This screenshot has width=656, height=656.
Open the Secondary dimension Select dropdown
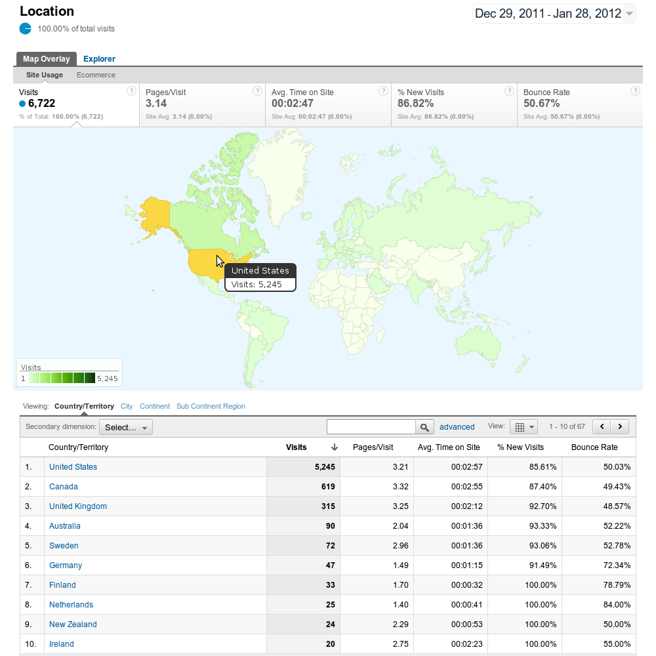pos(125,427)
